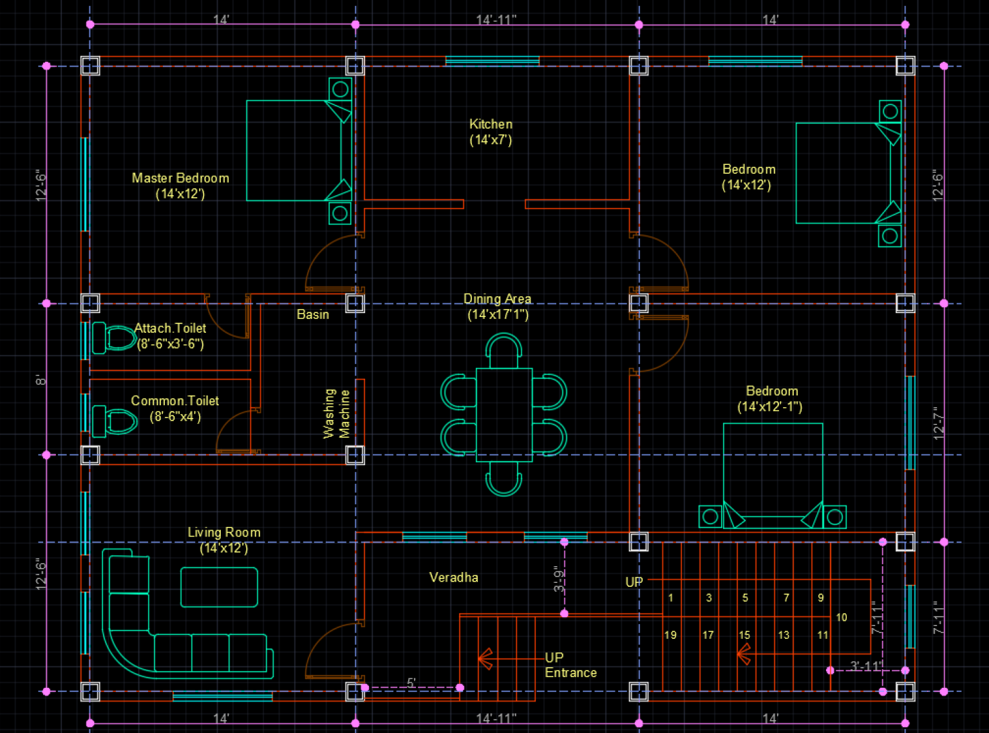Click the 3'-11" dimension text

[x=866, y=666]
